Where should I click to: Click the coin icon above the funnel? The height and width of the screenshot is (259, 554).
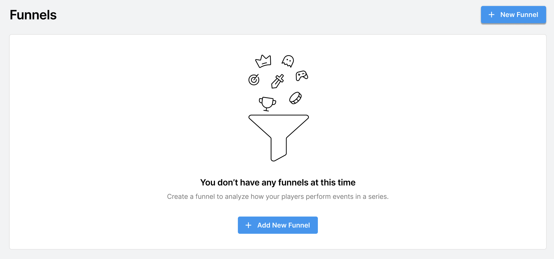(296, 98)
